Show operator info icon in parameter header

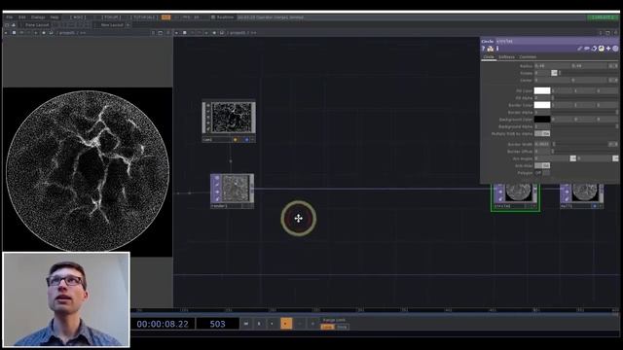(497, 49)
